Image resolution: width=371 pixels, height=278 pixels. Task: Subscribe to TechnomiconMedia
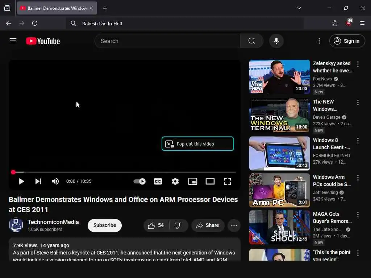pos(105,225)
